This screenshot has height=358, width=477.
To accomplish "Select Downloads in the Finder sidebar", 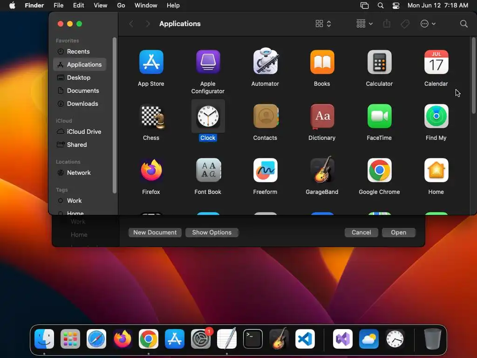I will pyautogui.click(x=80, y=104).
